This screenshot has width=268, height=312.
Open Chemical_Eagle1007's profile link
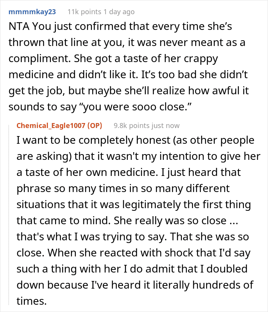click(51, 126)
